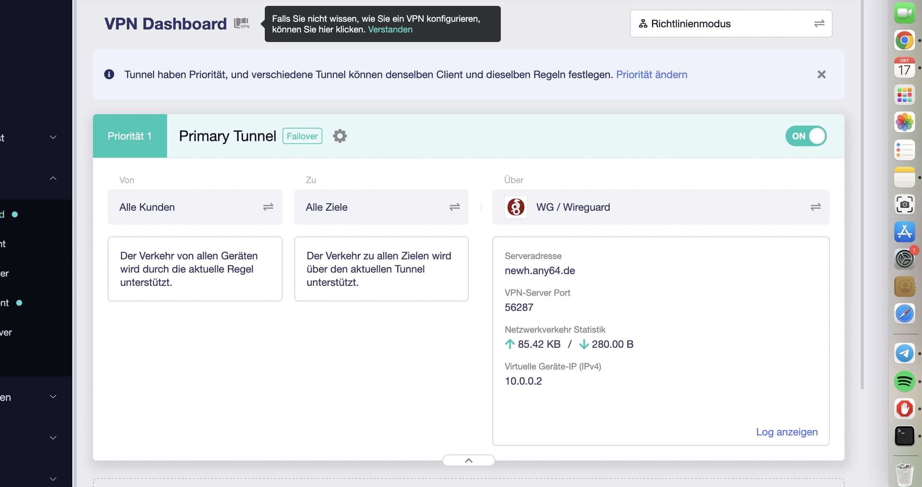Open Log anzeigen link
The image size is (922, 487).
pos(786,432)
